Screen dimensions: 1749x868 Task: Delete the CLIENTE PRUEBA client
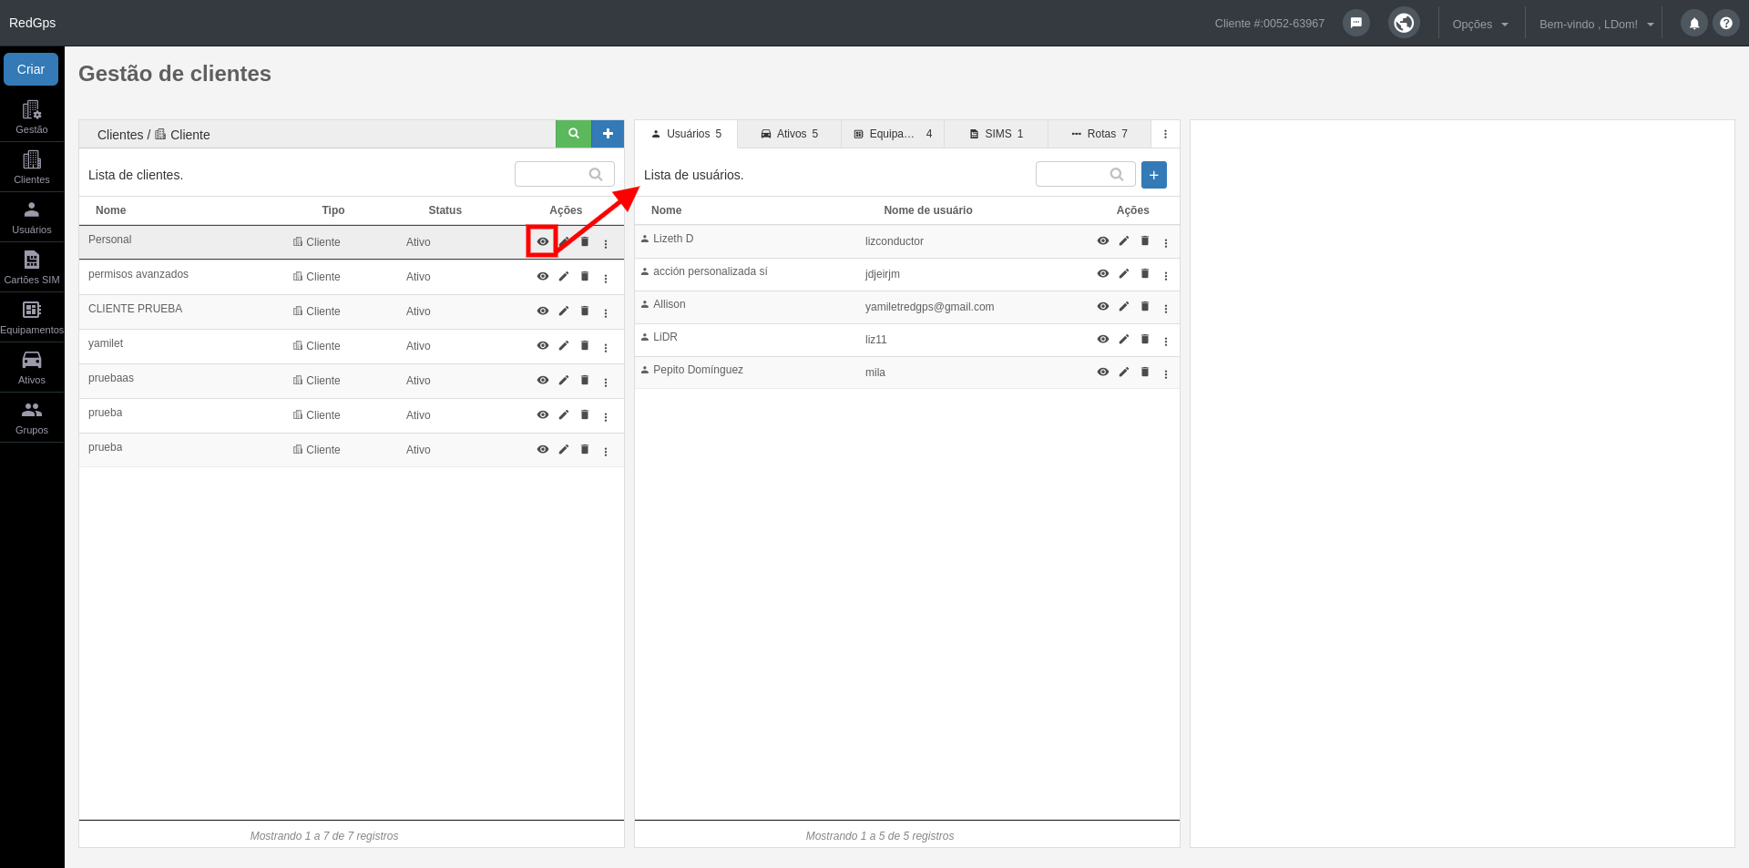(x=585, y=311)
